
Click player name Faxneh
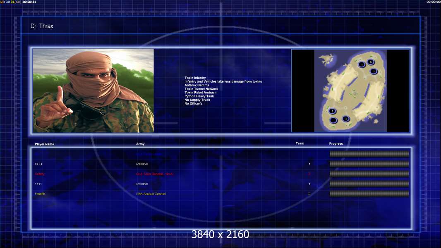point(40,194)
